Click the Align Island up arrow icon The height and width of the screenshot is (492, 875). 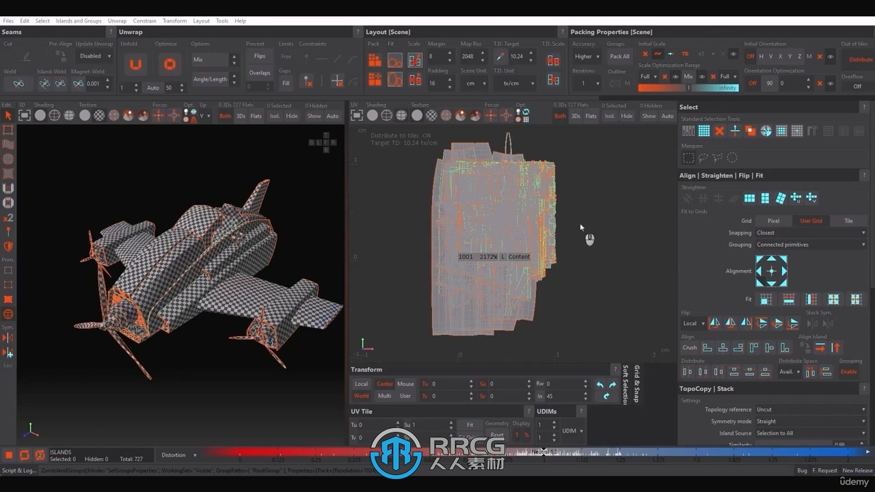835,348
